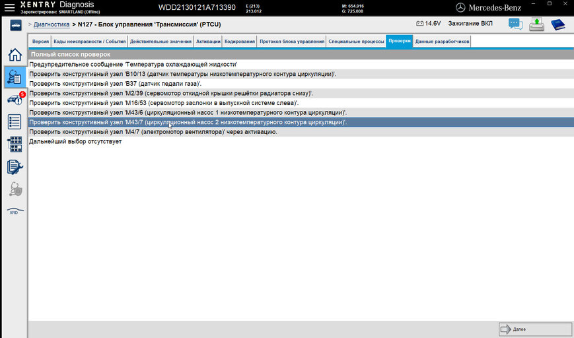Open 'Коды неисправности / События' tab
Image resolution: width=574 pixels, height=338 pixels.
pos(90,42)
